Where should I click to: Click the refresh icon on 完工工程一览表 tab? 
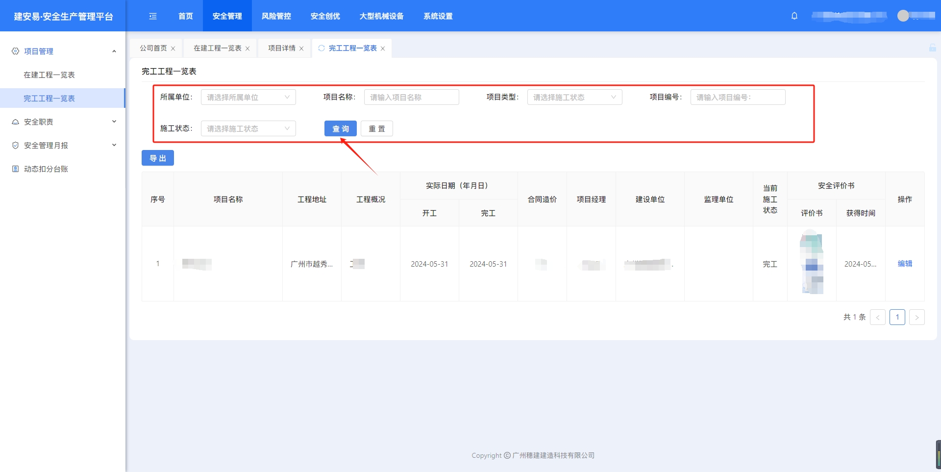[322, 48]
